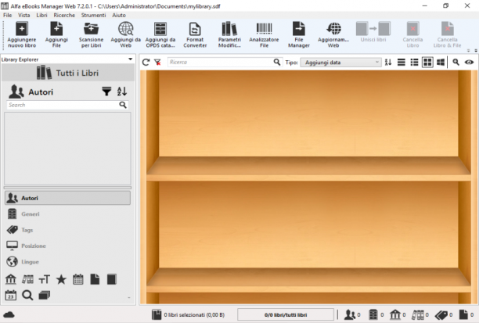Screen dimensions: 479x323
Task: Click magnifier in Autori search box
Action: [x=123, y=105]
